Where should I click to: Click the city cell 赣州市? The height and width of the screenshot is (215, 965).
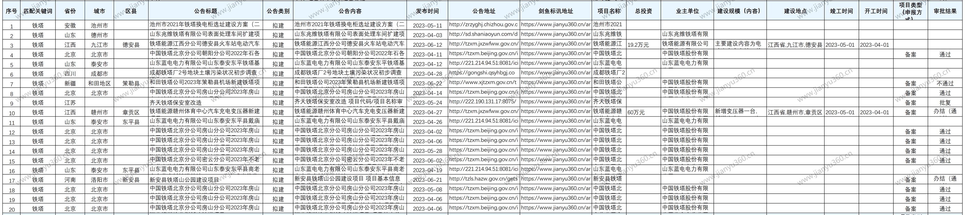tap(99, 112)
